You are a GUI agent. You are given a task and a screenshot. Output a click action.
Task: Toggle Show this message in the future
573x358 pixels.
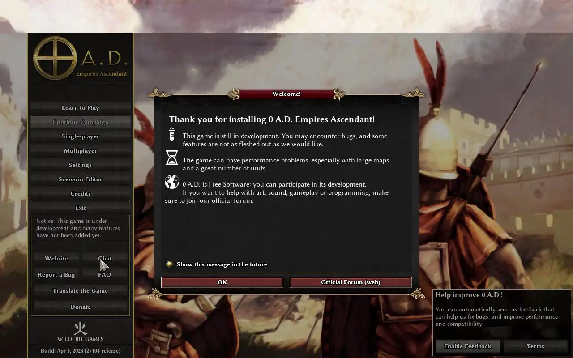169,264
